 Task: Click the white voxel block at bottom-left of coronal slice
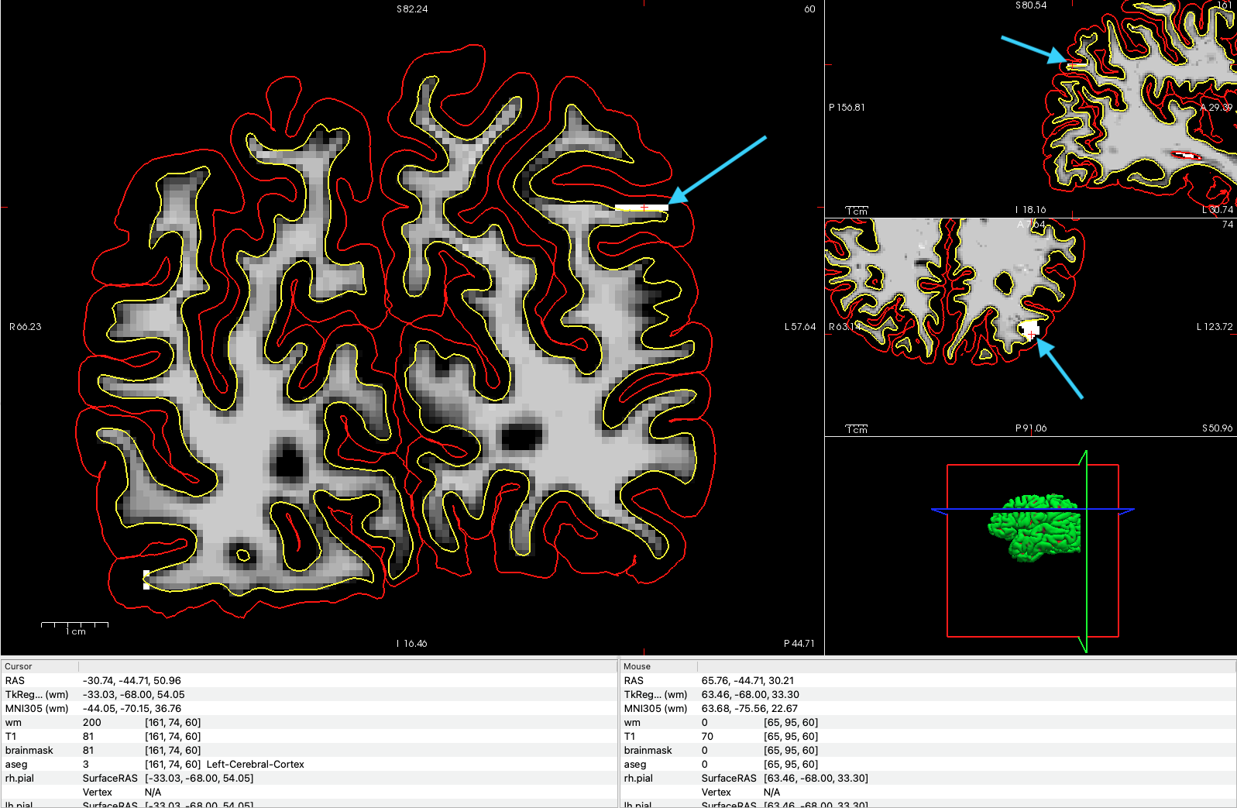click(x=146, y=579)
